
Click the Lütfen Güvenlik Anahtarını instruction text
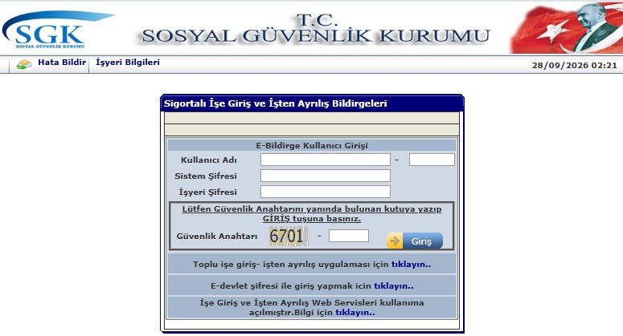point(312,213)
